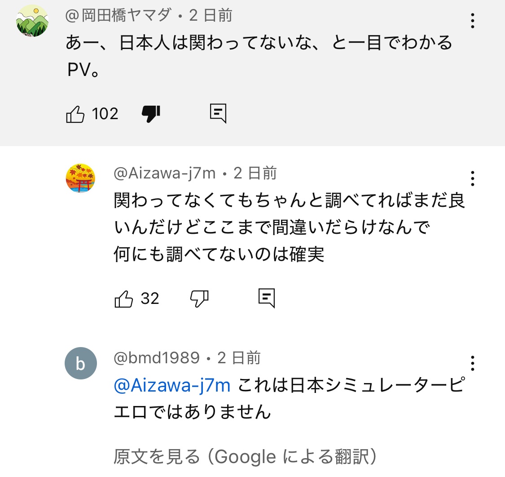This screenshot has height=477, width=505.
Task: Toggle the dislike on 岡田橋ヤマダ's comment
Action: click(x=151, y=114)
